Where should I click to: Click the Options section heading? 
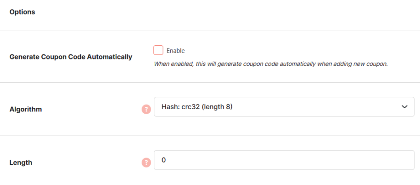[22, 12]
